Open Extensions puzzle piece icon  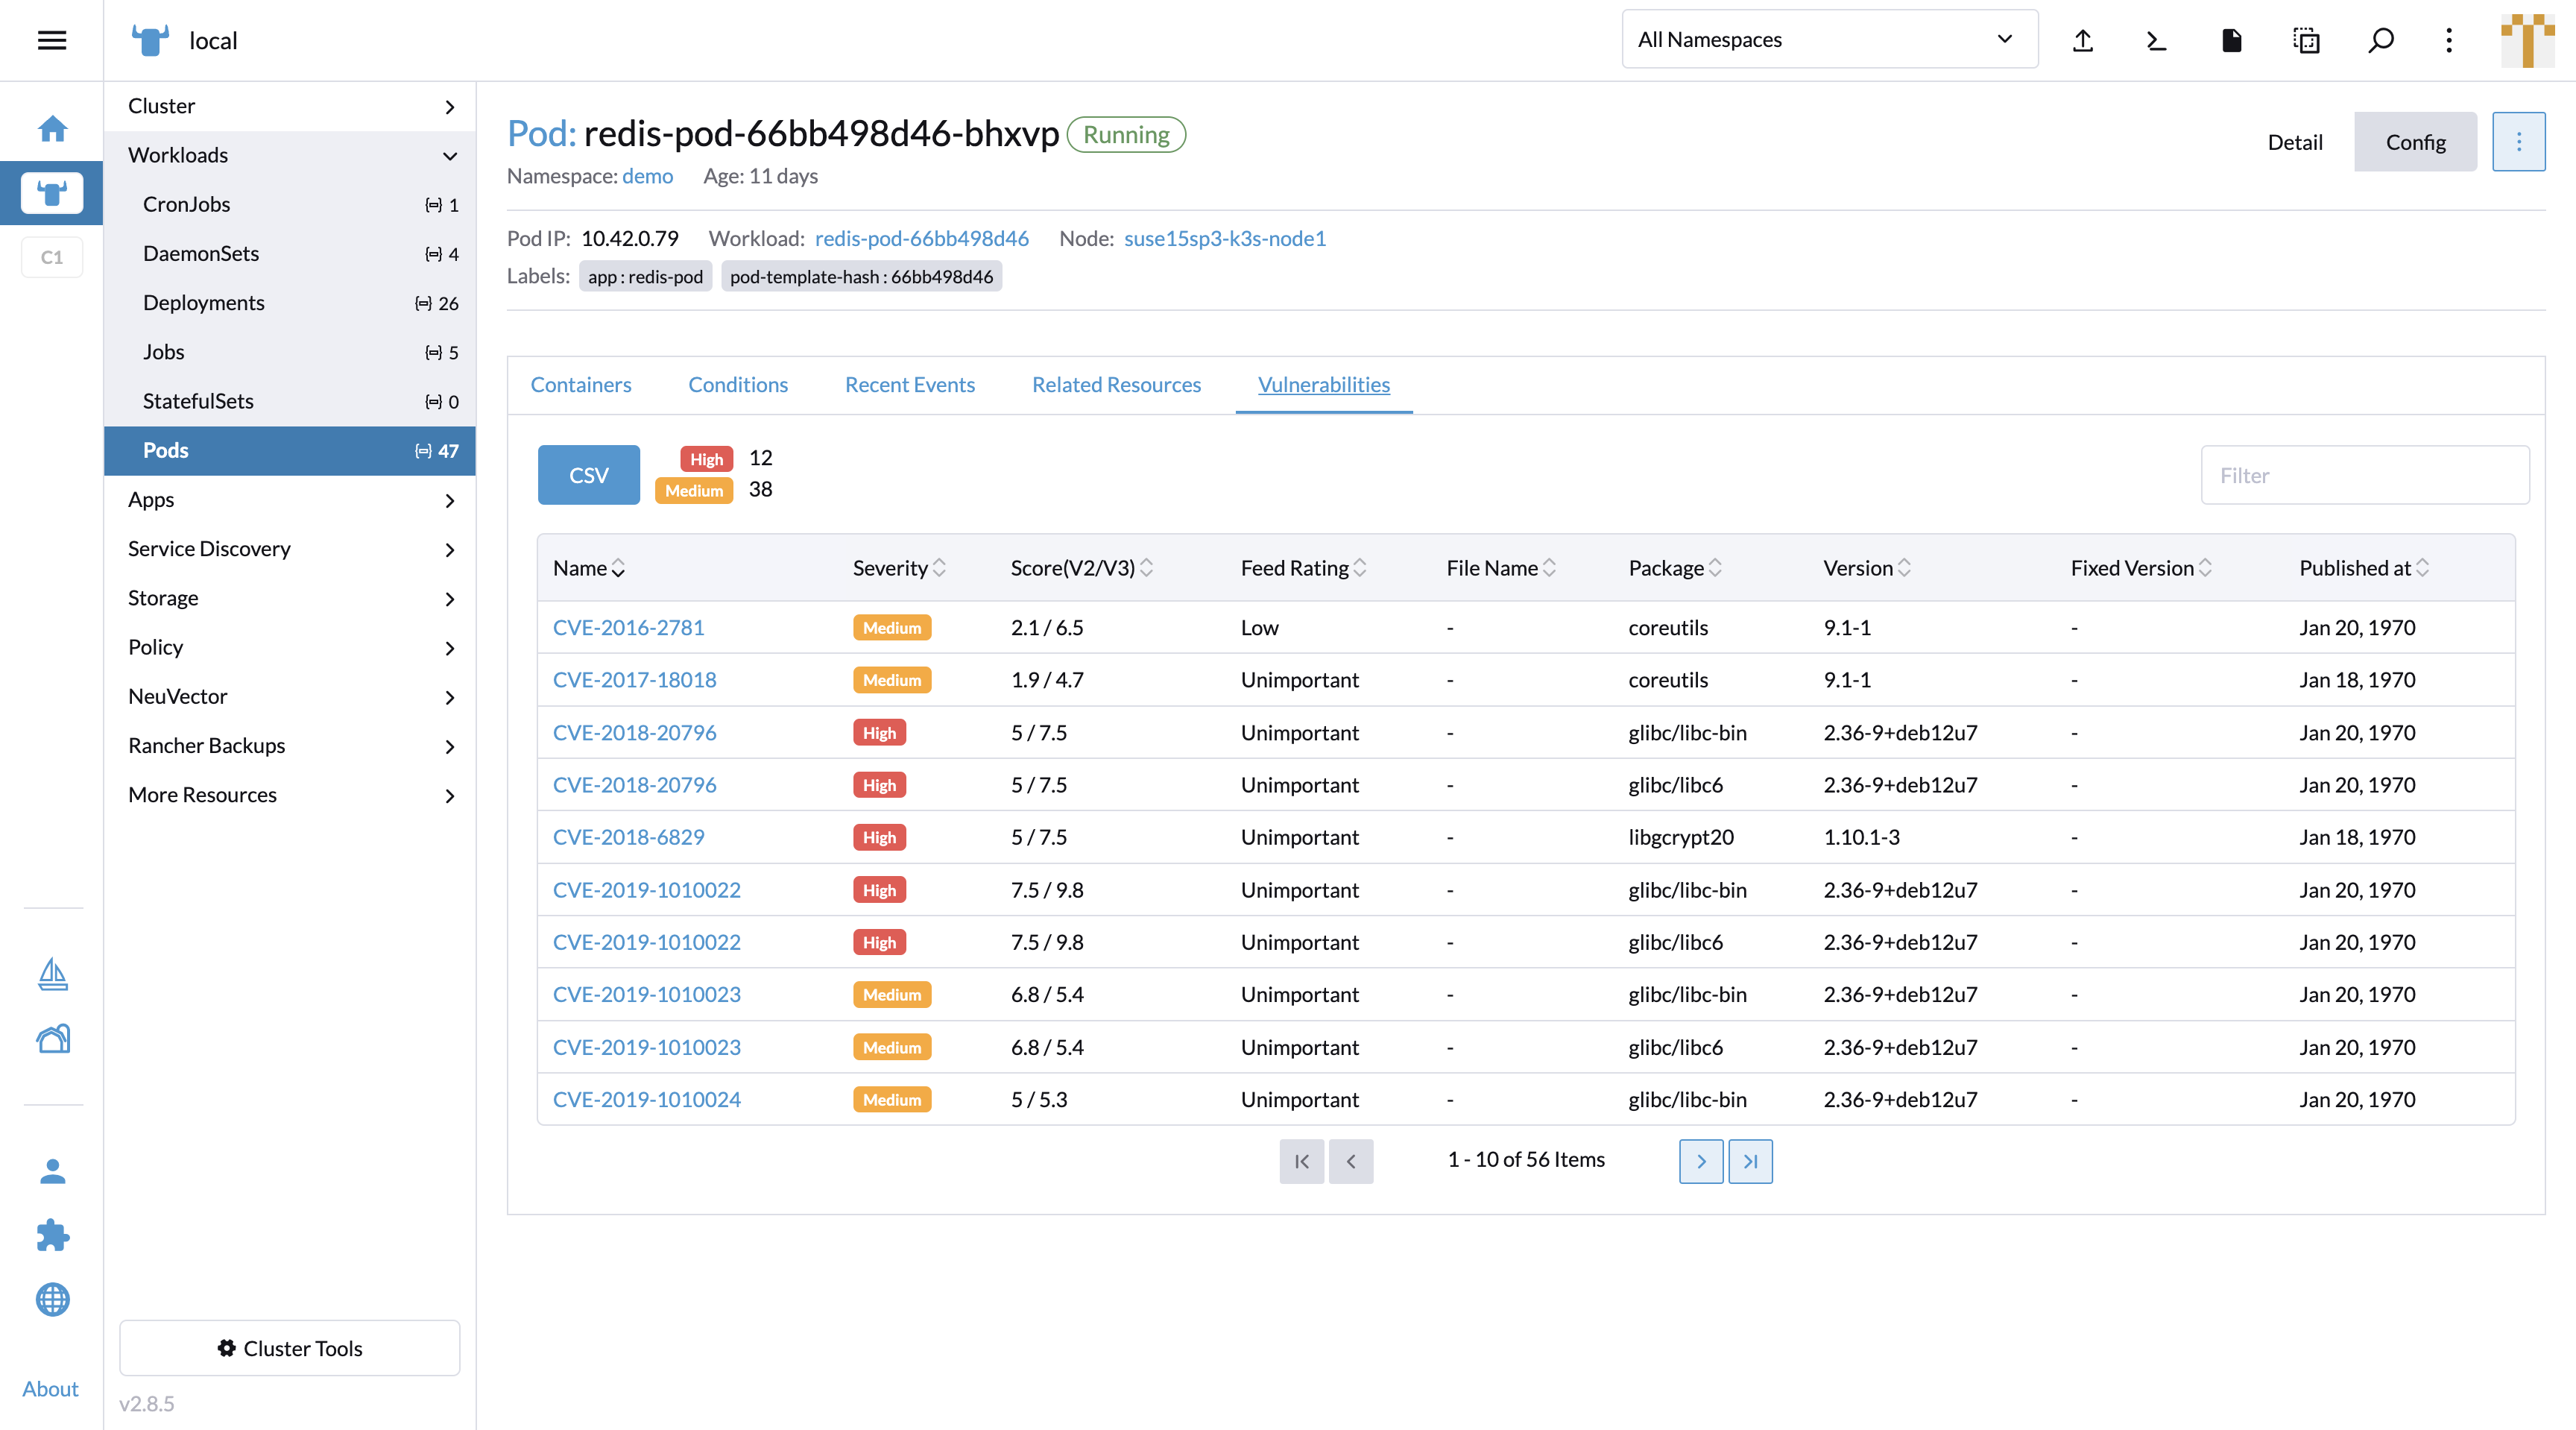coord(52,1235)
